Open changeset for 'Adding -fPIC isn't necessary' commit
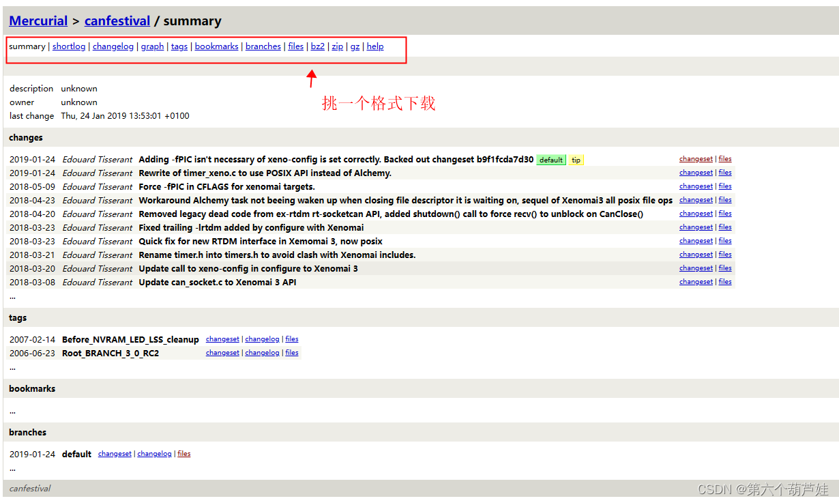 coord(696,159)
